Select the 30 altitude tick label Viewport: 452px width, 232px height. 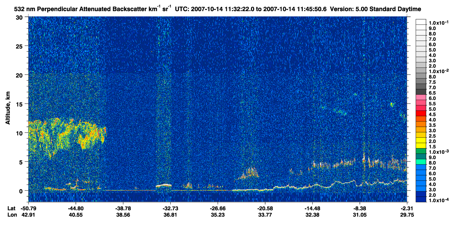[20, 17]
